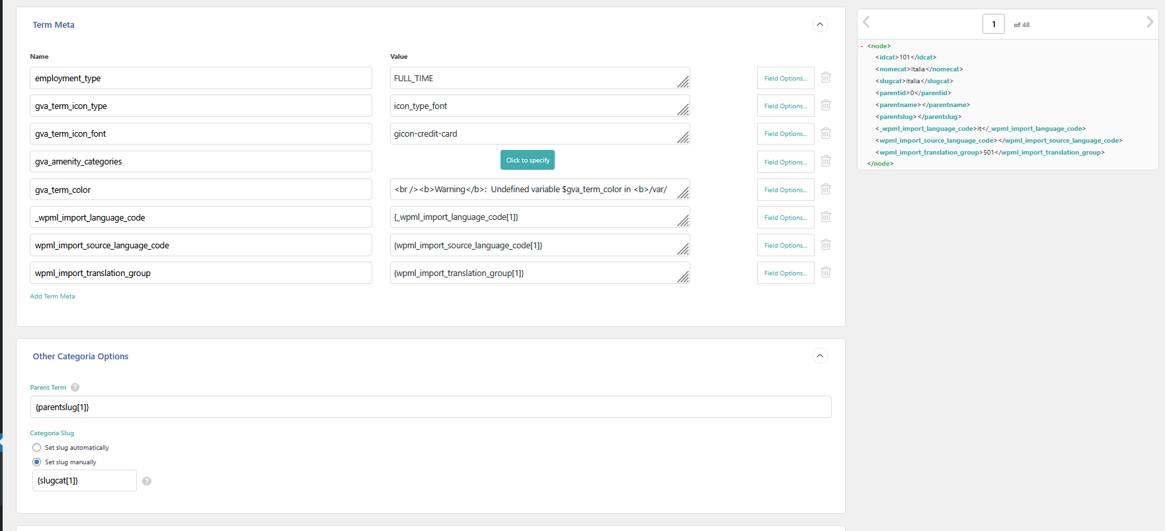Viewport: 1165px width, 531px height.
Task: Select Set slug manually option
Action: pos(37,462)
